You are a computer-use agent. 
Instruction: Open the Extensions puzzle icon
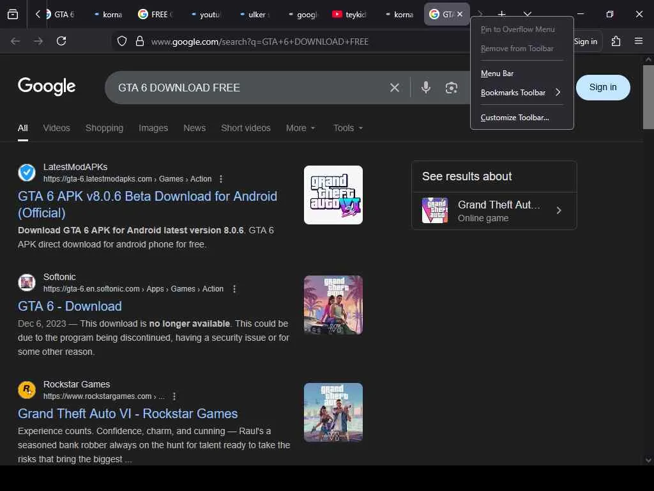[x=616, y=41]
